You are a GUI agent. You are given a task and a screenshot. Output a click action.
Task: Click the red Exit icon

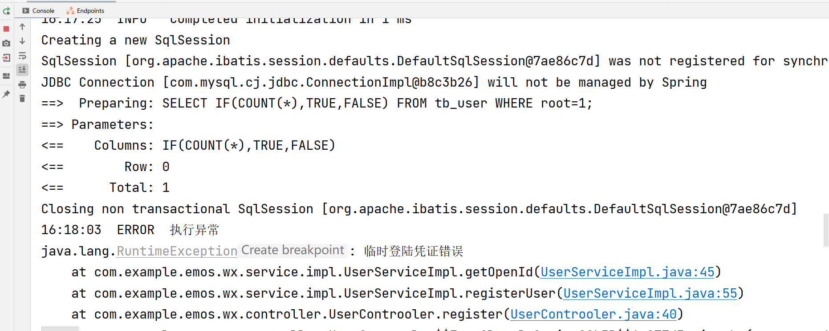point(6,58)
